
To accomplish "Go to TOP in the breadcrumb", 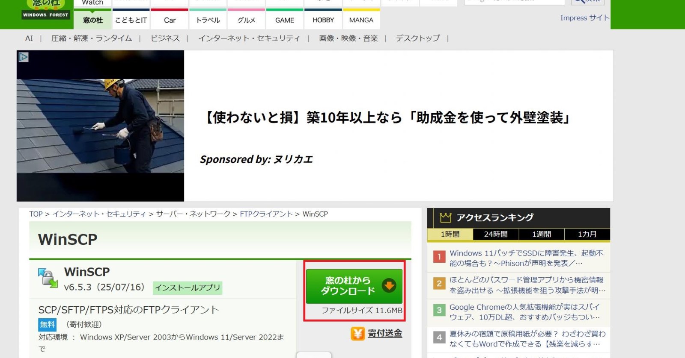I will click(x=36, y=214).
